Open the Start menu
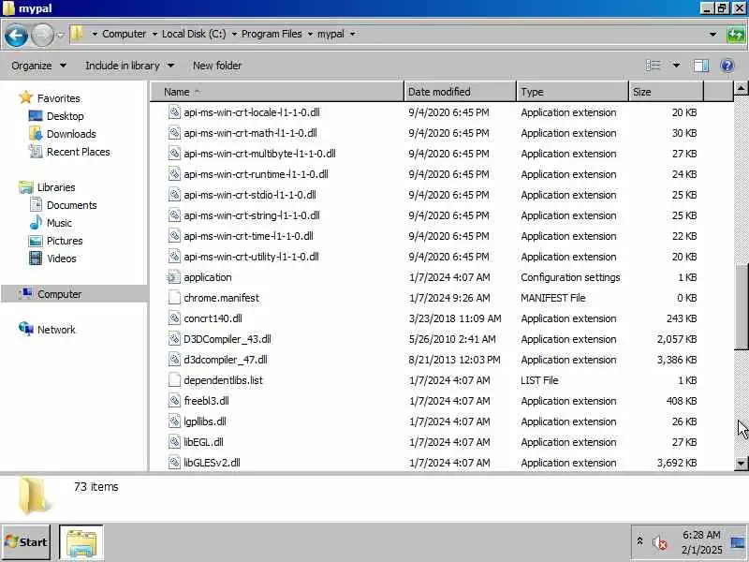Screen dimensions: 749x562 tap(26, 542)
